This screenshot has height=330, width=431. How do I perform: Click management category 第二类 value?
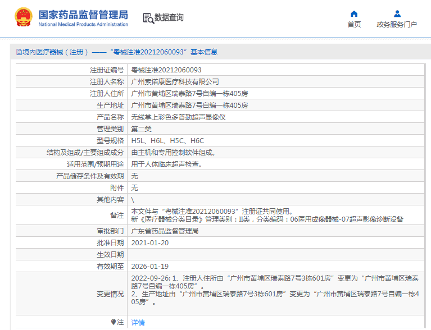pos(141,129)
